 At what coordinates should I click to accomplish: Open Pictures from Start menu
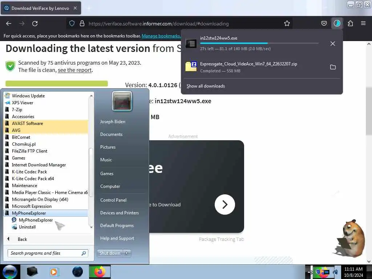(108, 147)
